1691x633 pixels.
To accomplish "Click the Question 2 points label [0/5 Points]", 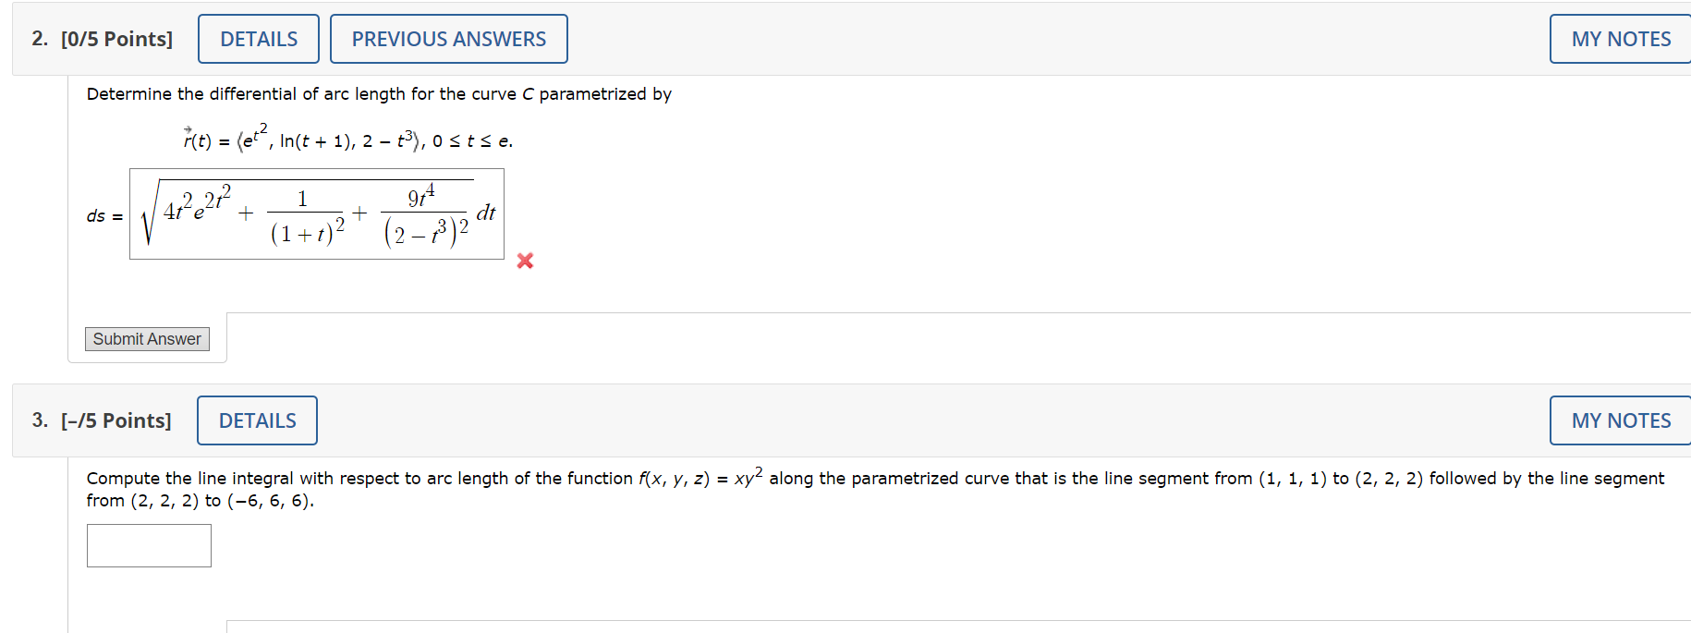I will pyautogui.click(x=118, y=38).
